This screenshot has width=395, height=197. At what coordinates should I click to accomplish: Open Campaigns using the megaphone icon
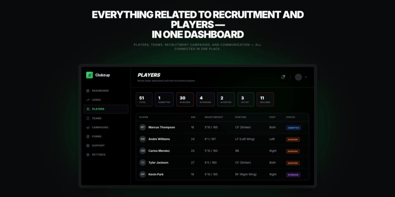(88, 127)
